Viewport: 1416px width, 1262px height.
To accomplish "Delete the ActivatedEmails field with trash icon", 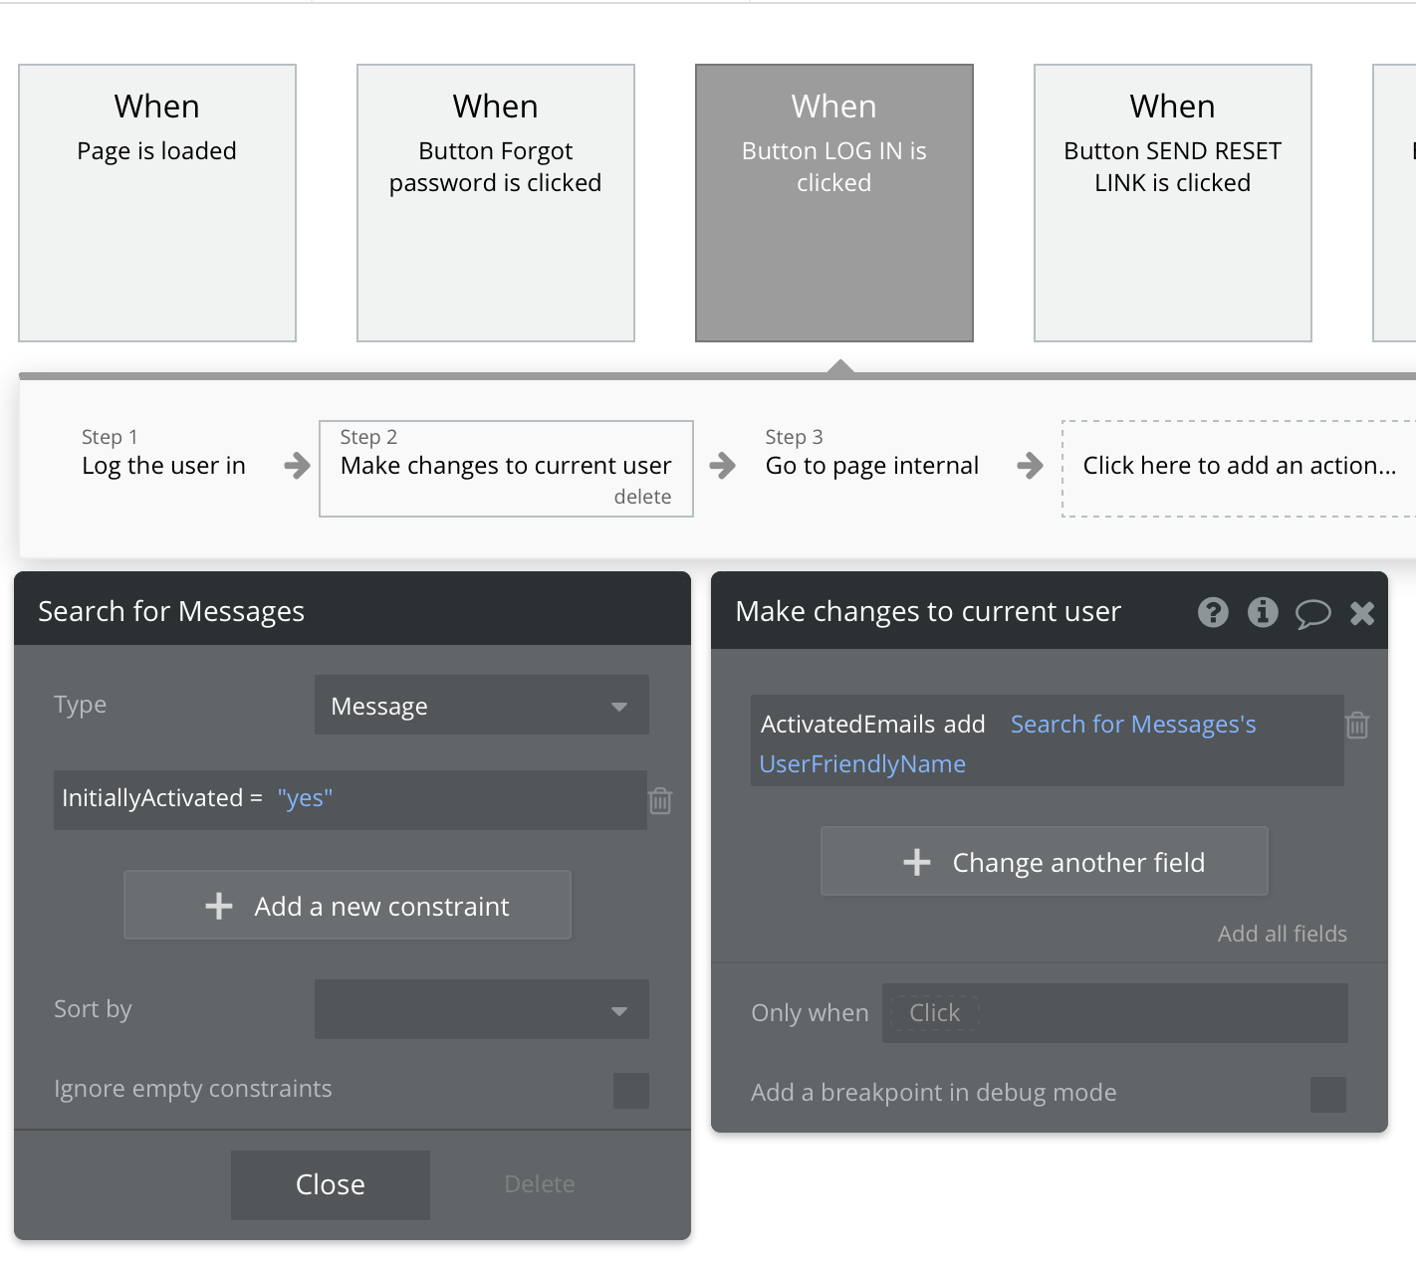I will pos(1357,725).
